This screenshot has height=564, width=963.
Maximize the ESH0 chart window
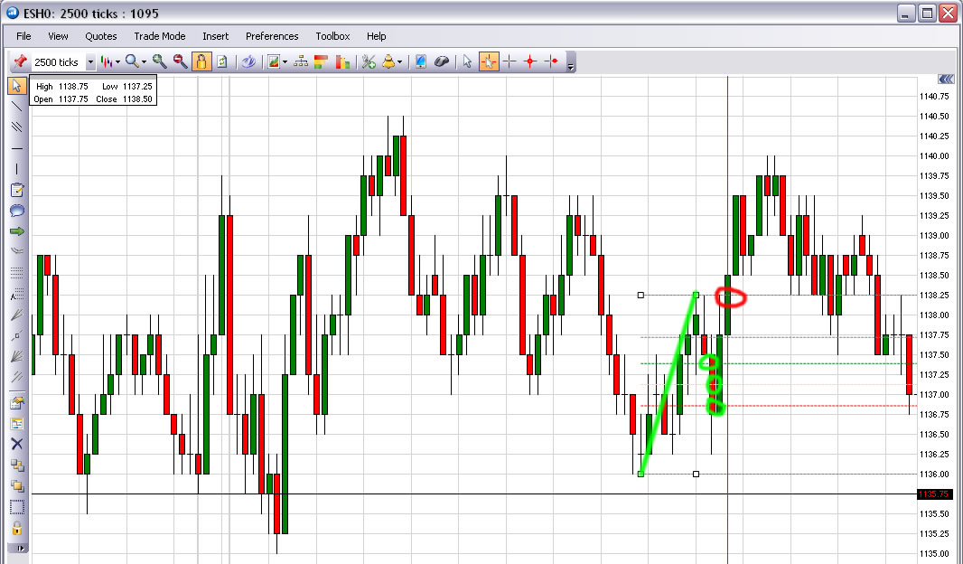(x=927, y=13)
